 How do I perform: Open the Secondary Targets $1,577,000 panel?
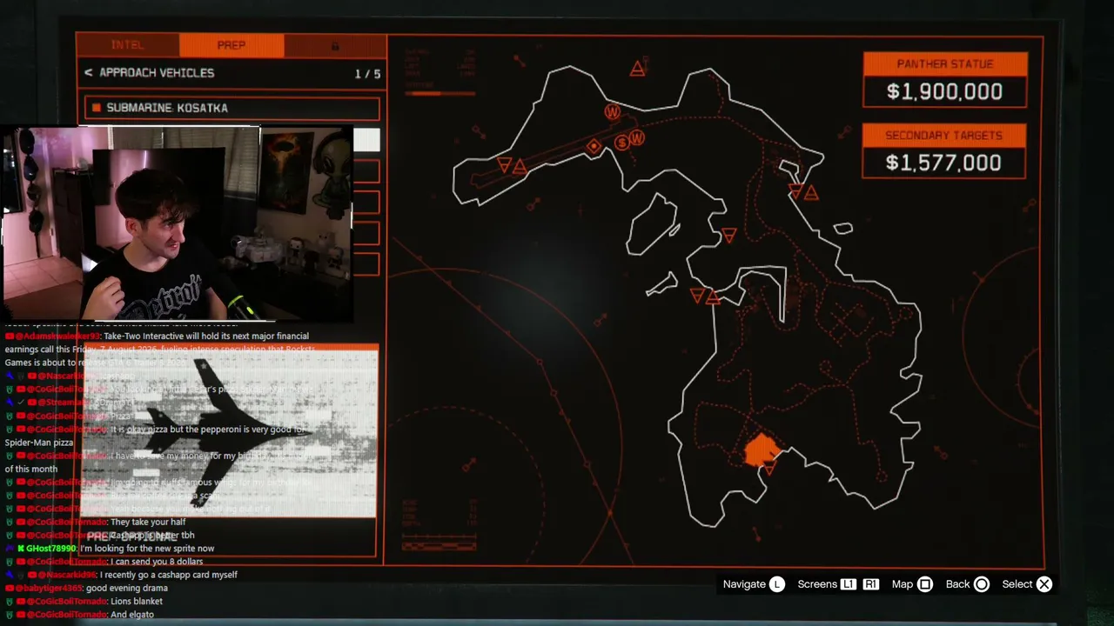pos(944,151)
